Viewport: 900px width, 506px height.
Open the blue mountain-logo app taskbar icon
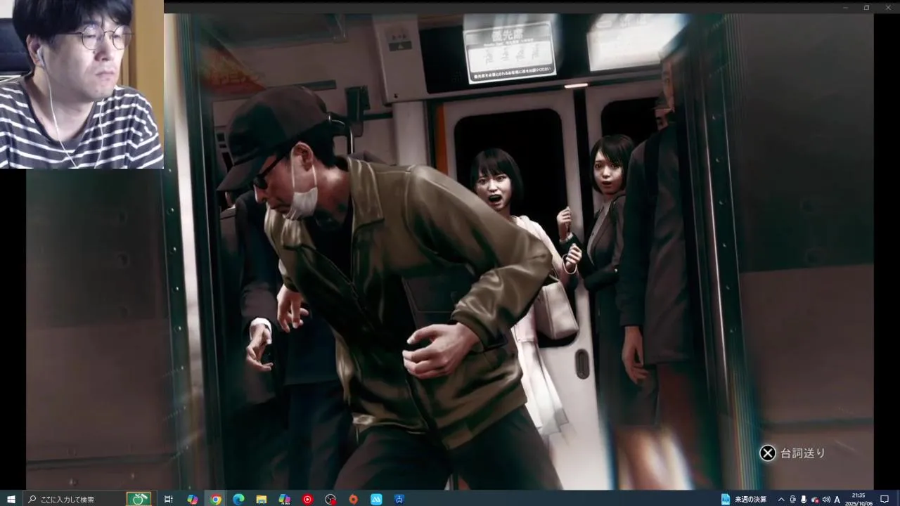[376, 499]
